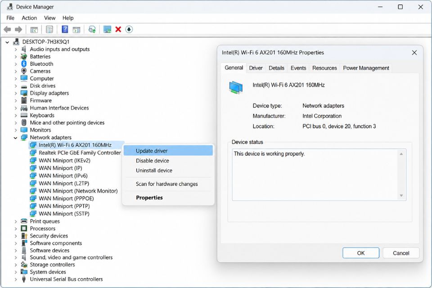
Task: Click the Realtek PCIe GbE adapter icon
Action: [33, 153]
